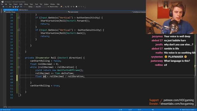Toggle bookmark using the toolbar bookmark icon
Viewport: 197px width, 111px height.
coord(76,7)
